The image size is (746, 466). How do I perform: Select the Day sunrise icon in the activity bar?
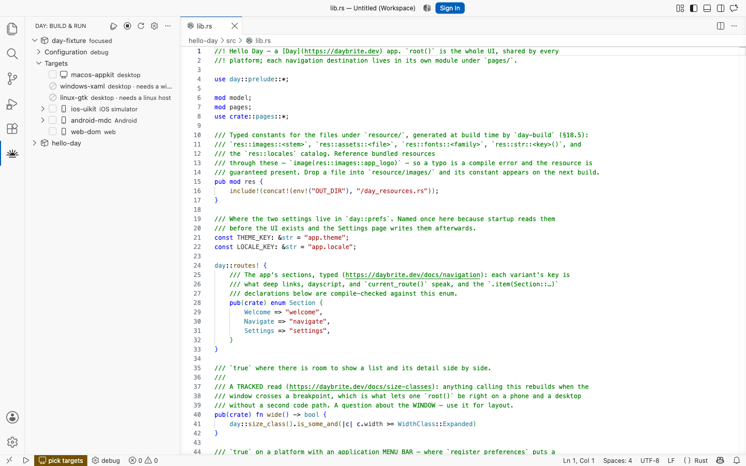12,154
